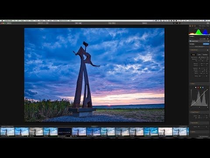
Task: Open the Layers menu
Action: (x=27, y=21)
